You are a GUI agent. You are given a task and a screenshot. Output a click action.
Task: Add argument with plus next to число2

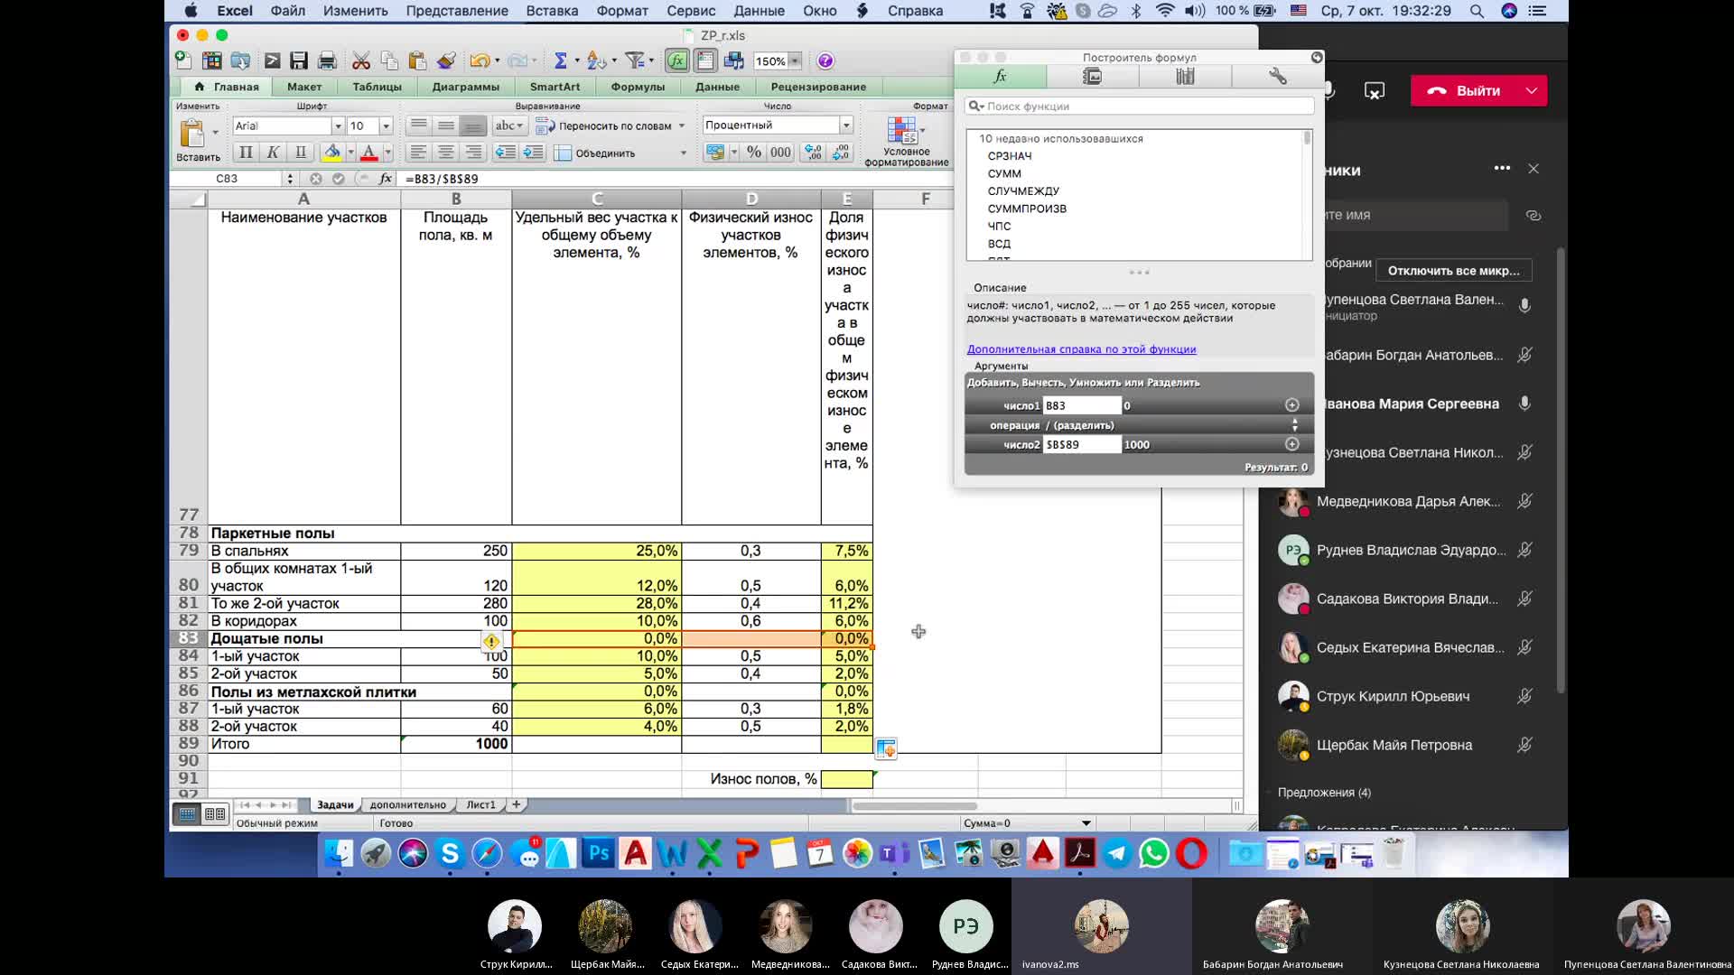[1291, 444]
